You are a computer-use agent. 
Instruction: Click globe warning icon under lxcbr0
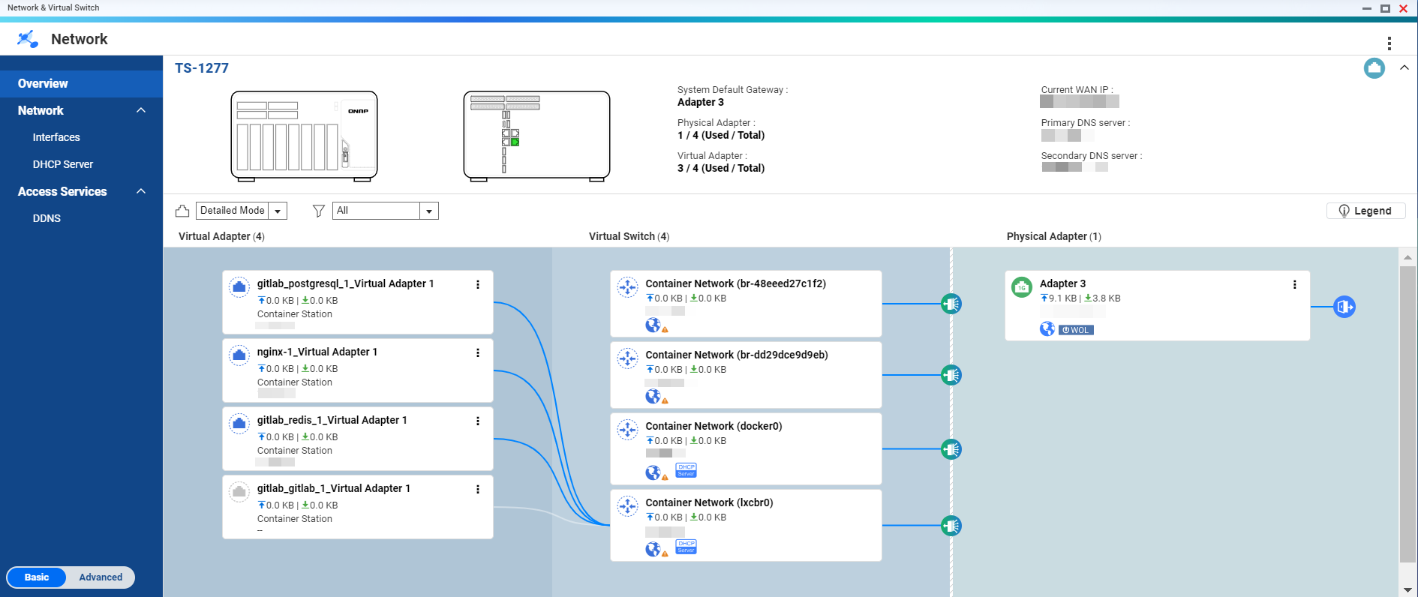(x=656, y=550)
